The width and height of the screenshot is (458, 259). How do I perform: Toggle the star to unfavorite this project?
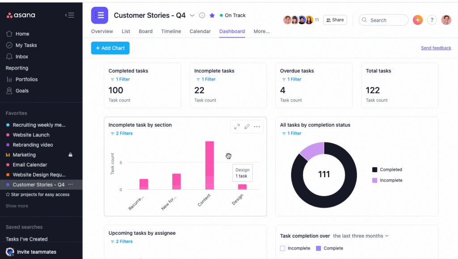tap(212, 15)
